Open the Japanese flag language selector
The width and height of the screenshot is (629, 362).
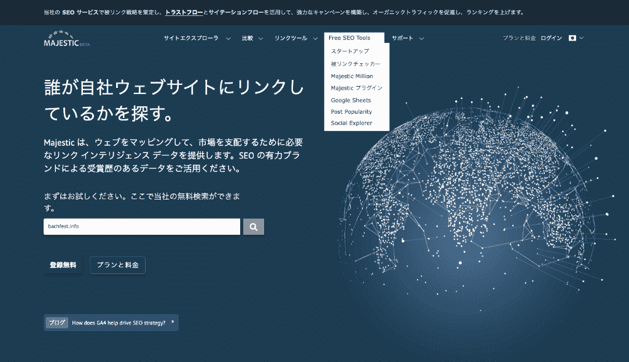(576, 38)
